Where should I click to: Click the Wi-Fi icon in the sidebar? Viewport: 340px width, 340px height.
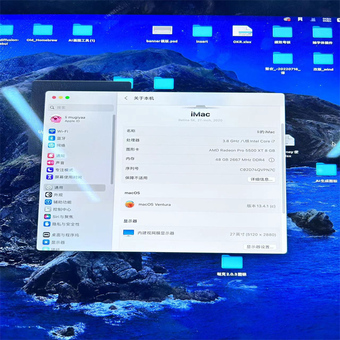point(52,131)
